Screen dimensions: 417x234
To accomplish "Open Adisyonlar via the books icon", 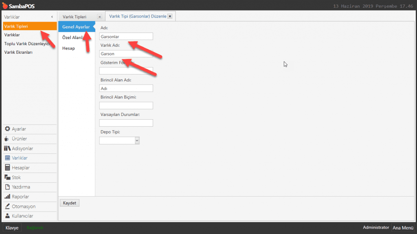I will [x=7, y=149].
